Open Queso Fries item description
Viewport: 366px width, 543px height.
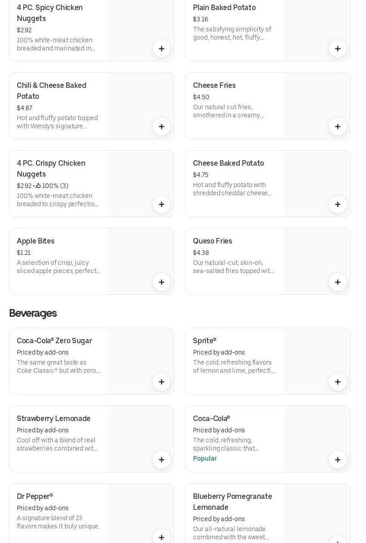234,267
